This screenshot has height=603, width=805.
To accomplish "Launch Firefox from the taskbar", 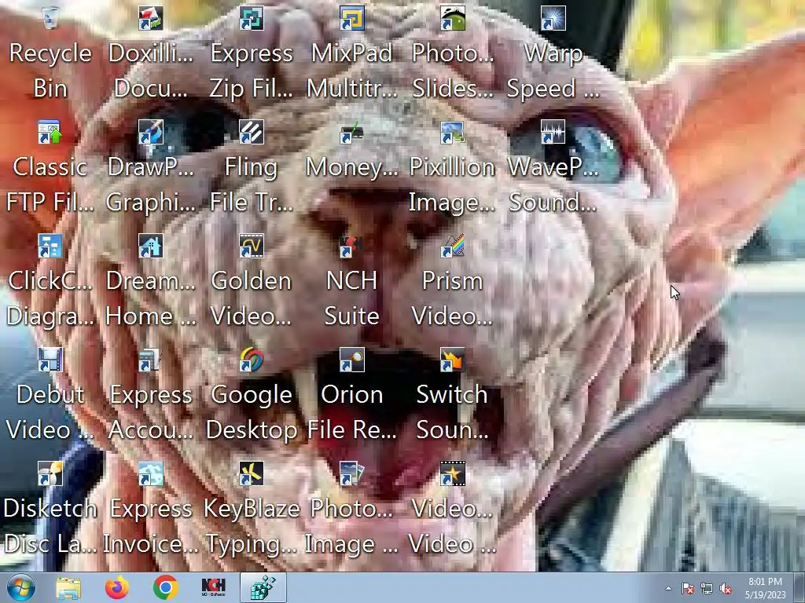I will coord(116,587).
